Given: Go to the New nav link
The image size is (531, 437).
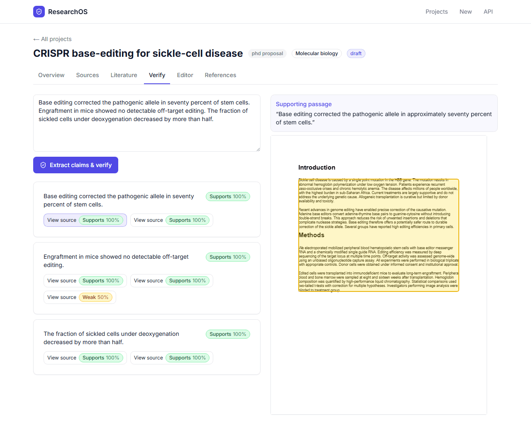Looking at the screenshot, I should [x=465, y=12].
